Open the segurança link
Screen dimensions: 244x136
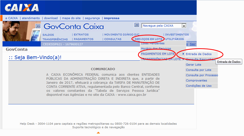click(x=92, y=18)
